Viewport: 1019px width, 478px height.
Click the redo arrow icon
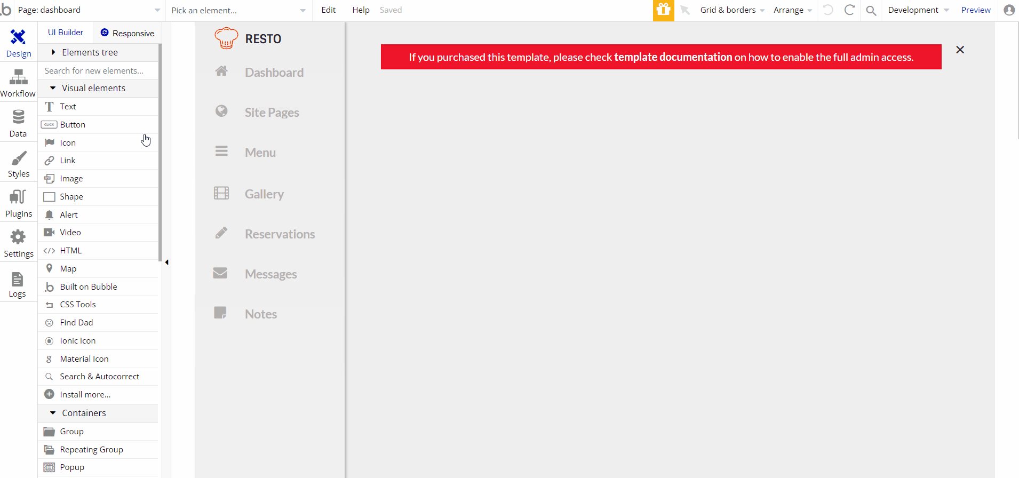pyautogui.click(x=849, y=10)
